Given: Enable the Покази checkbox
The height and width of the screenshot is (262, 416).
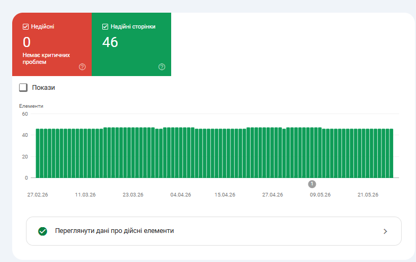Looking at the screenshot, I should pos(23,88).
